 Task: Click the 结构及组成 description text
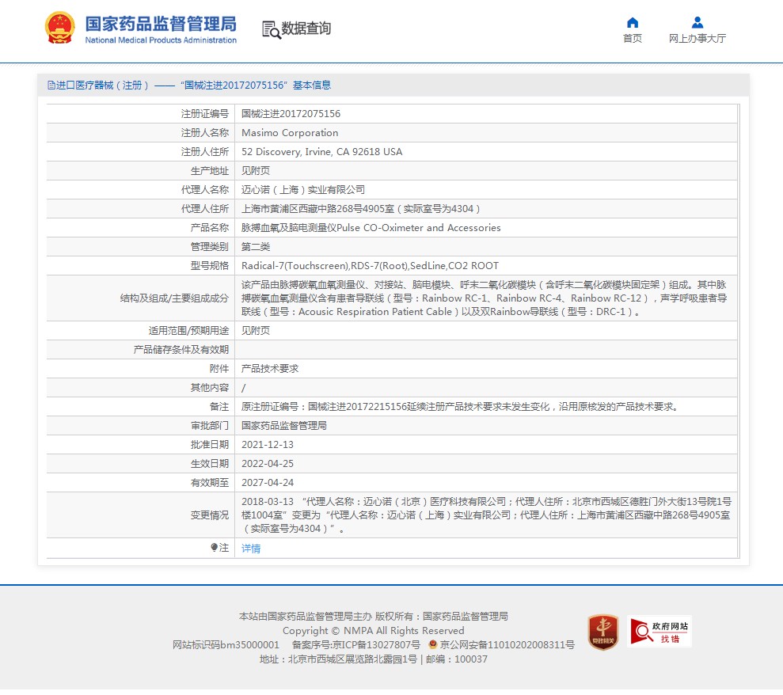point(484,298)
